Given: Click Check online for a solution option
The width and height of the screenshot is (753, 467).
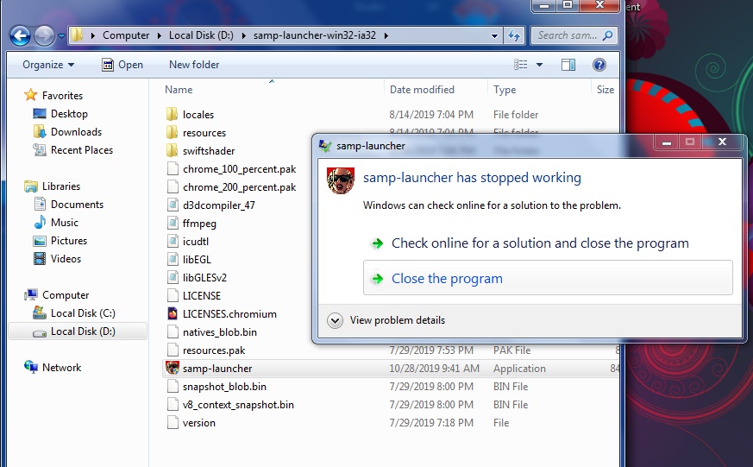Looking at the screenshot, I should coord(540,243).
